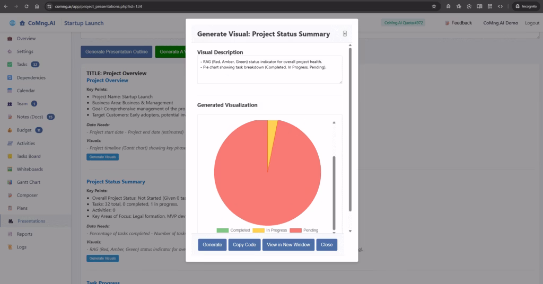Toggle the Completed legend item

[x=233, y=230]
